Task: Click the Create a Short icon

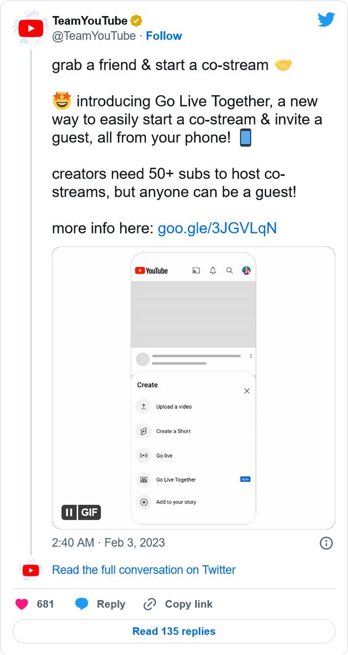Action: [x=144, y=431]
